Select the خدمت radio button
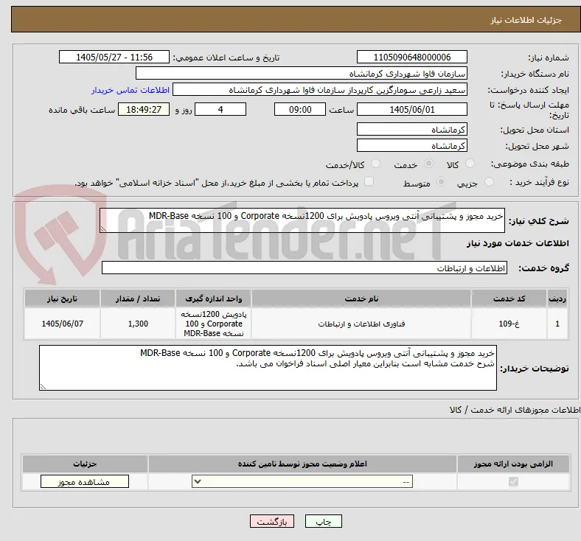This screenshot has width=581, height=541. pyautogui.click(x=428, y=164)
